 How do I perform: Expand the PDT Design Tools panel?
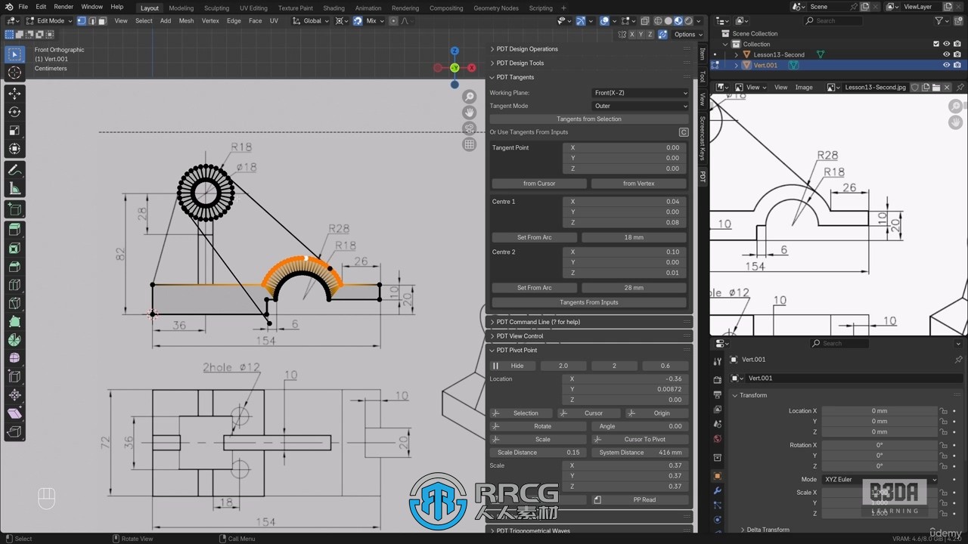pyautogui.click(x=520, y=63)
